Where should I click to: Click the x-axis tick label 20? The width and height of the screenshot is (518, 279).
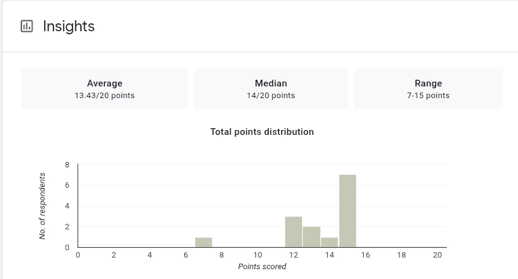point(437,255)
